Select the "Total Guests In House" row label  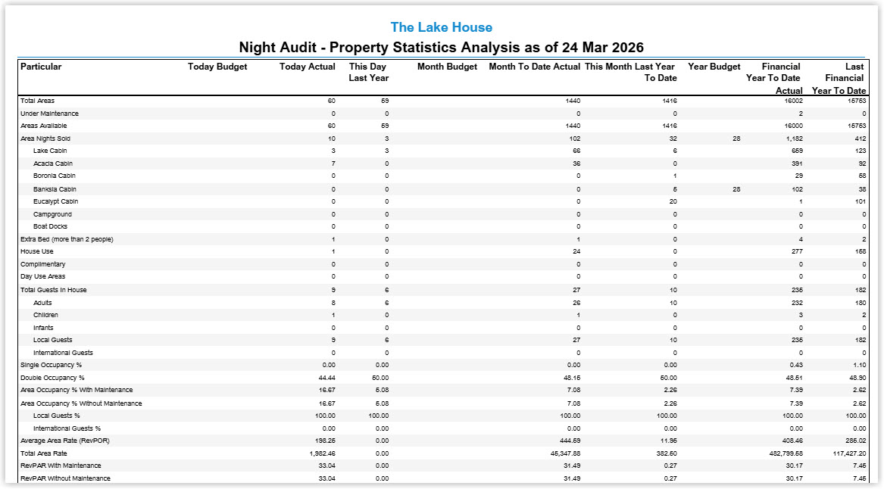(54, 290)
